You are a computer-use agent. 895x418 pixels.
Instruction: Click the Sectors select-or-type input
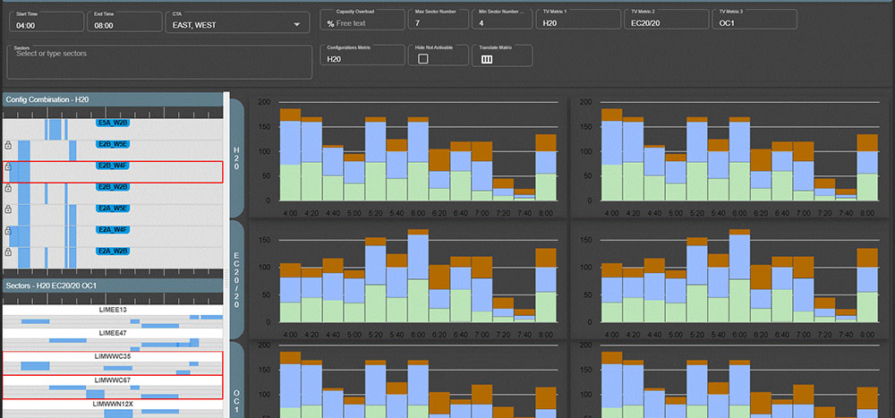160,62
